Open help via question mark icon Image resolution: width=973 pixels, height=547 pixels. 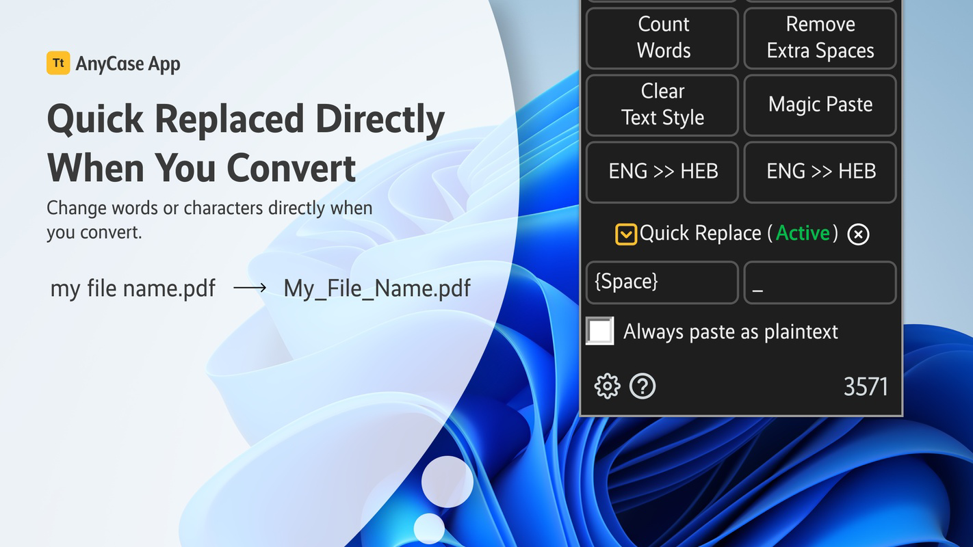[642, 386]
